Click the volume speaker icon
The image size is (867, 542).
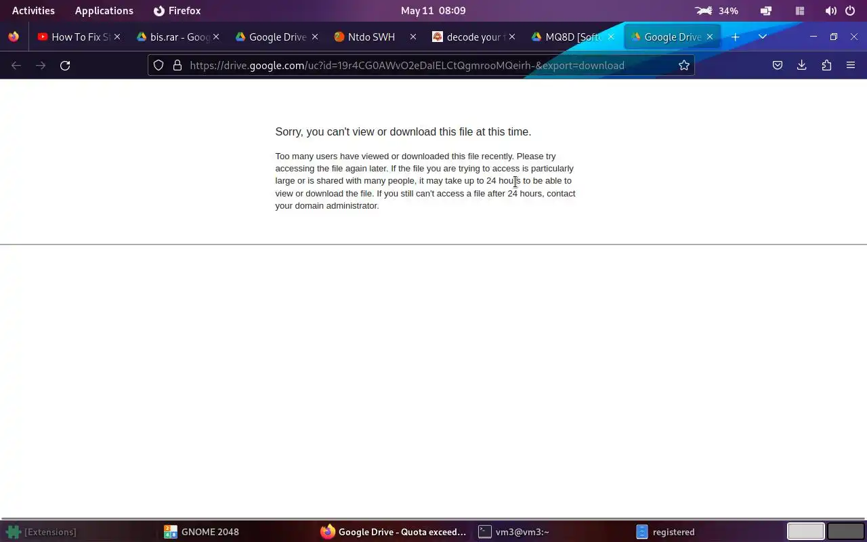point(830,11)
